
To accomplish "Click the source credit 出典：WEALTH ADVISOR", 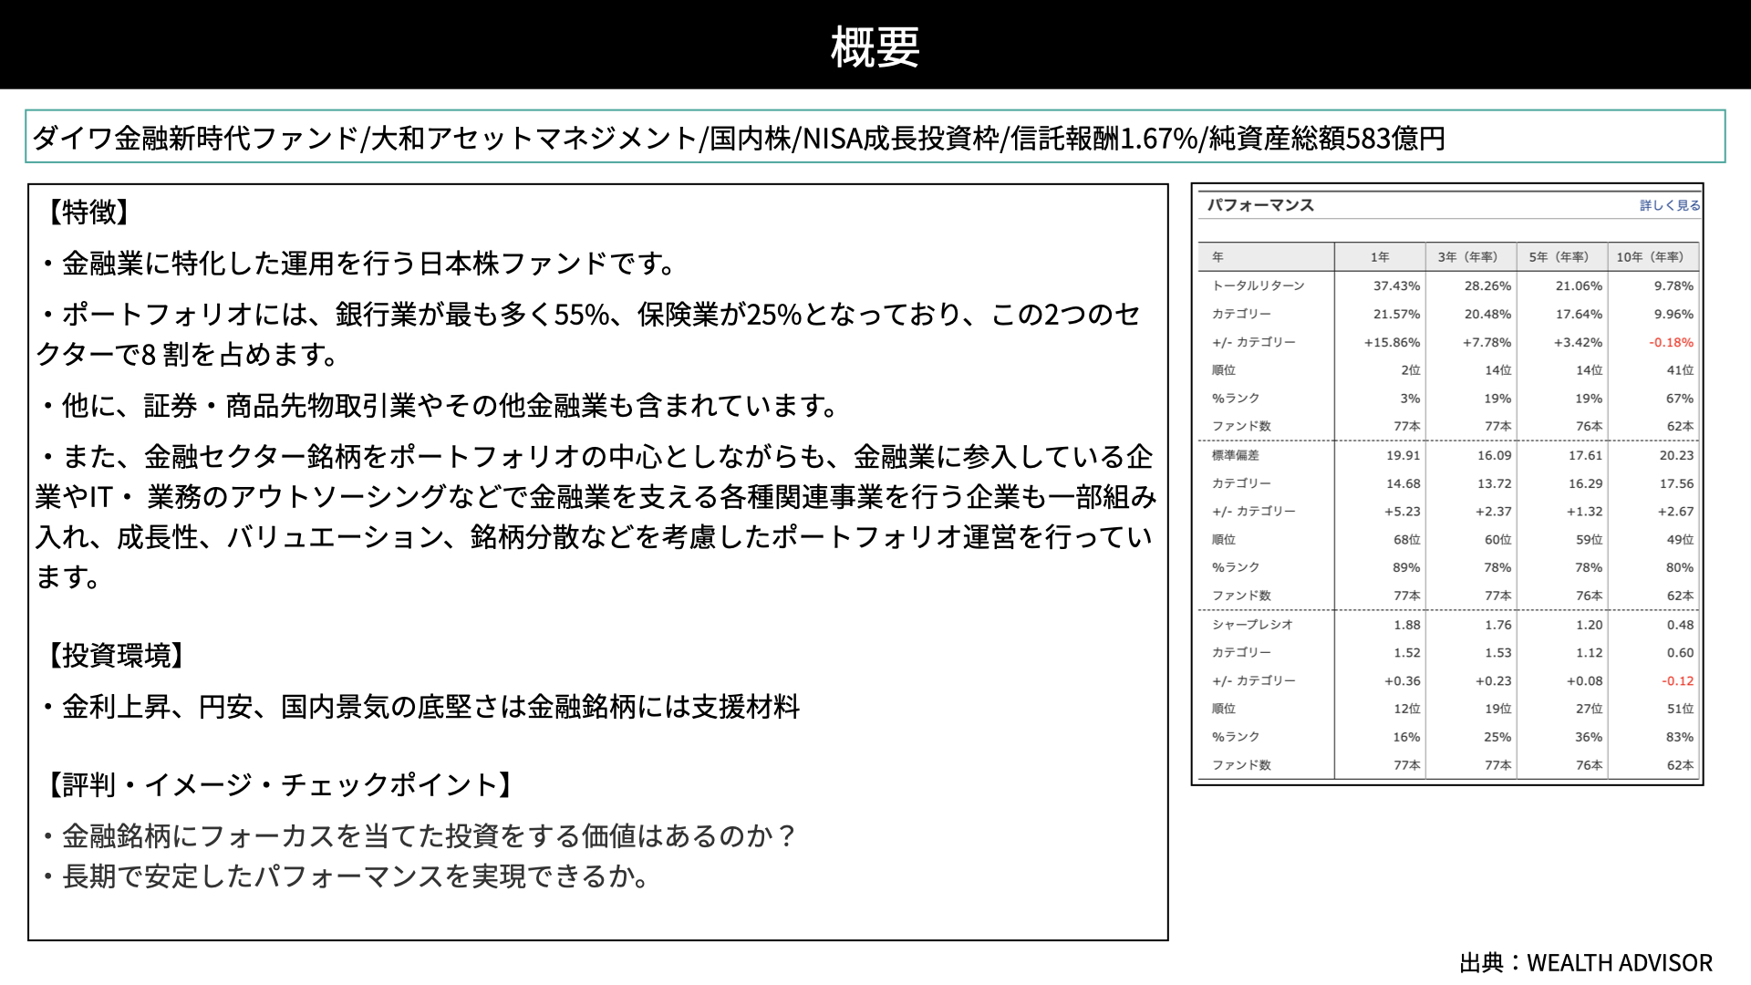I will pos(1586,963).
